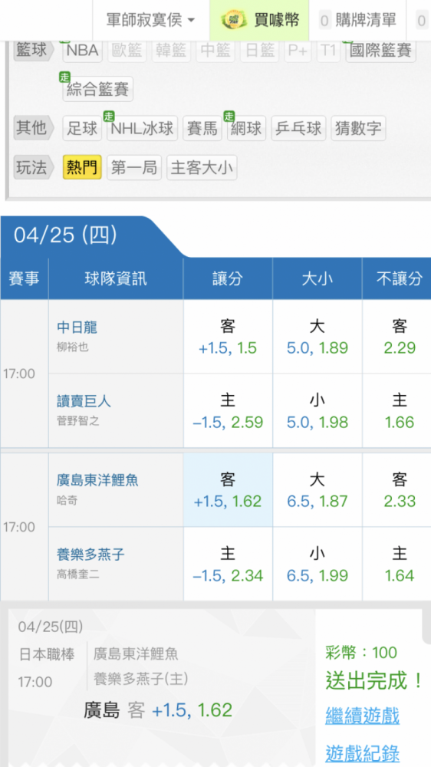The image size is (431, 767).
Task: Open the 購牌清單 purchase list
Action: point(358,20)
